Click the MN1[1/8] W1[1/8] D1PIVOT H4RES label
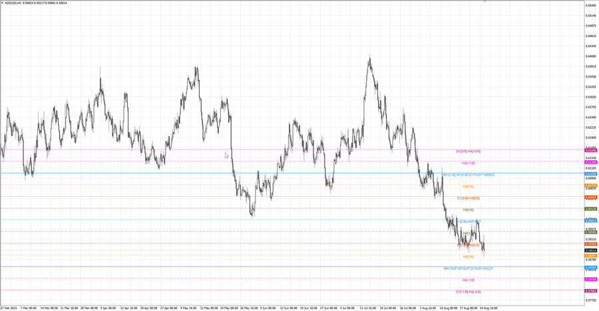Viewport: 599px width, 311px height. [468, 175]
